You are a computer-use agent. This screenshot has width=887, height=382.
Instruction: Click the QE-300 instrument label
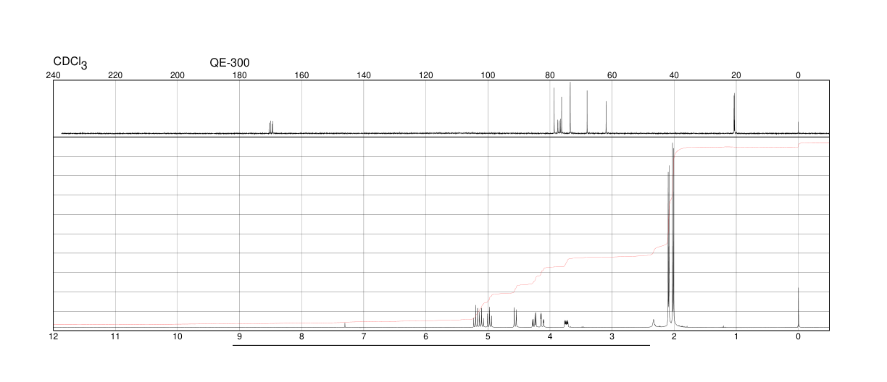click(x=230, y=63)
